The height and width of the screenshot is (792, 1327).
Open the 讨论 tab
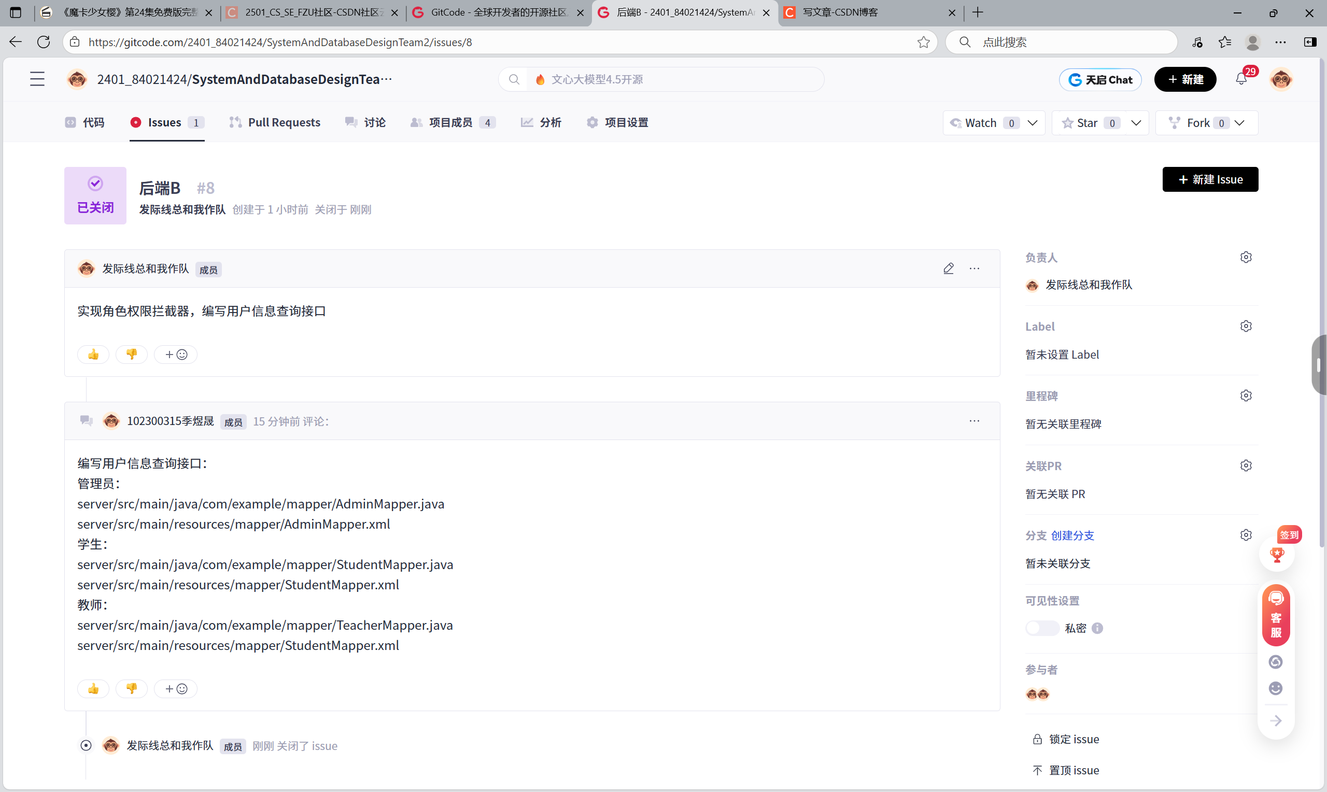point(365,122)
